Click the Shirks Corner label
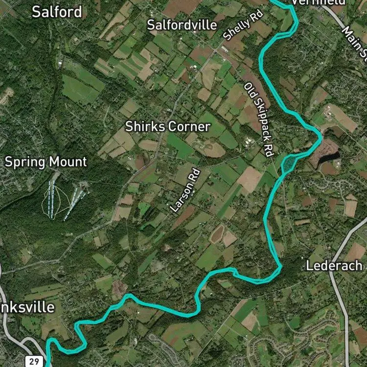This screenshot has width=367, height=367. (167, 127)
